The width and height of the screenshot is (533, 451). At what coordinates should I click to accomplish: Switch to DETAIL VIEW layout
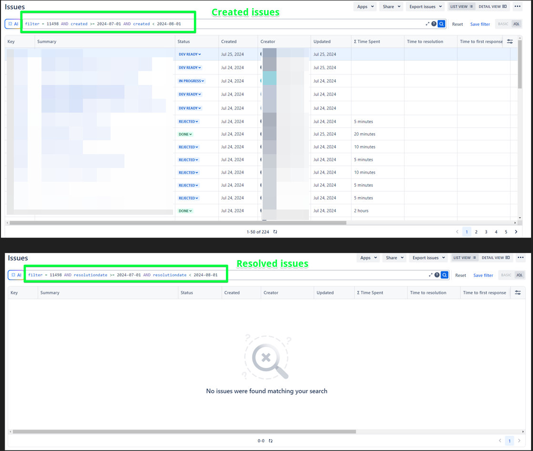492,6
